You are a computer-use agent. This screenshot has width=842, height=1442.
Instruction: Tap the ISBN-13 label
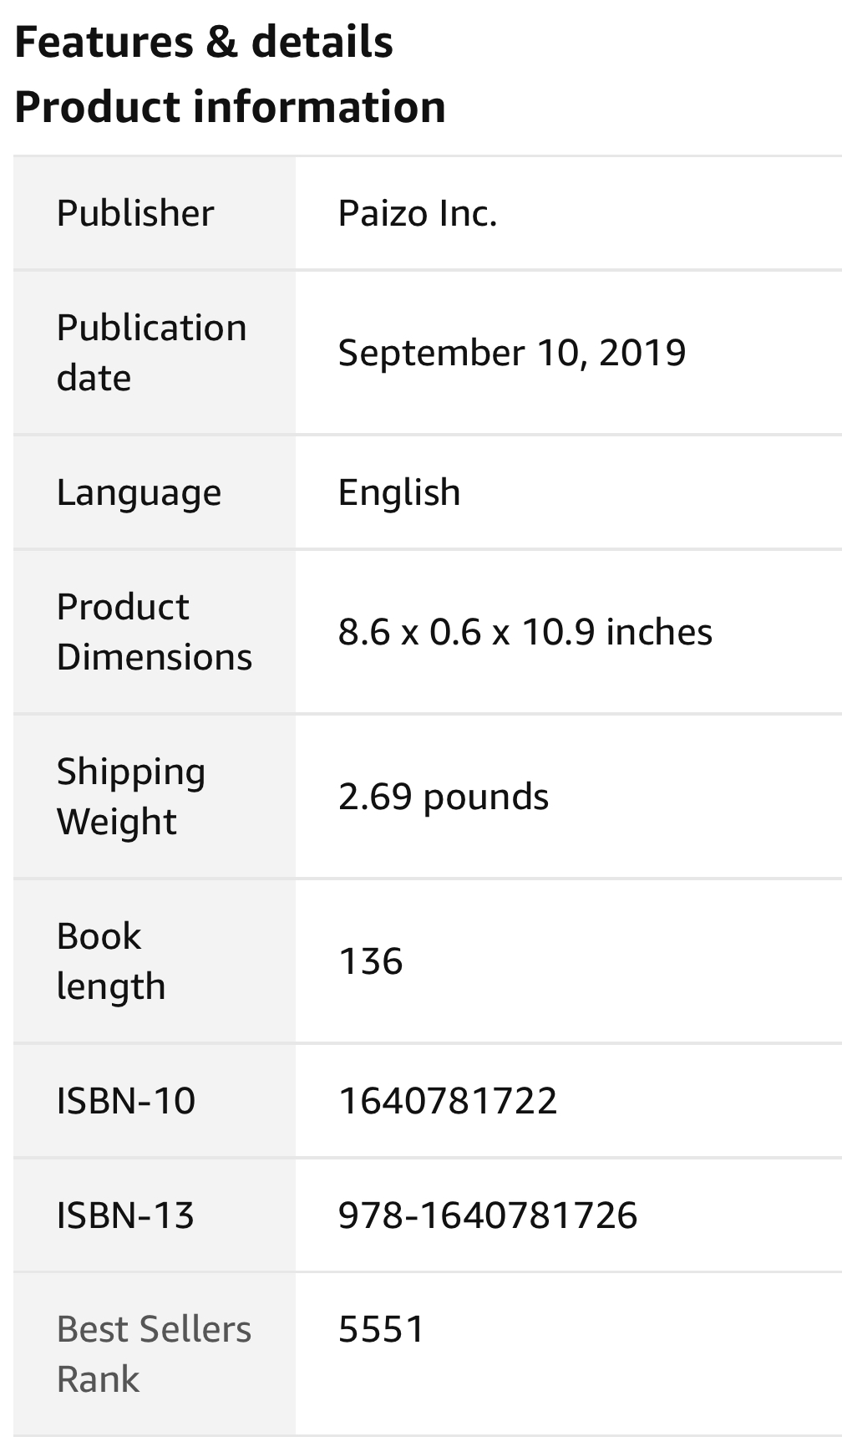pyautogui.click(x=126, y=1215)
